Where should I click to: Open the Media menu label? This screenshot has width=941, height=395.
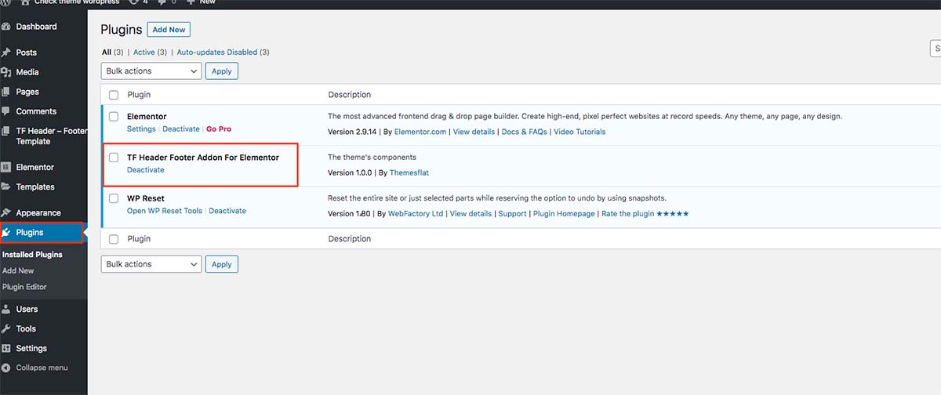[27, 72]
